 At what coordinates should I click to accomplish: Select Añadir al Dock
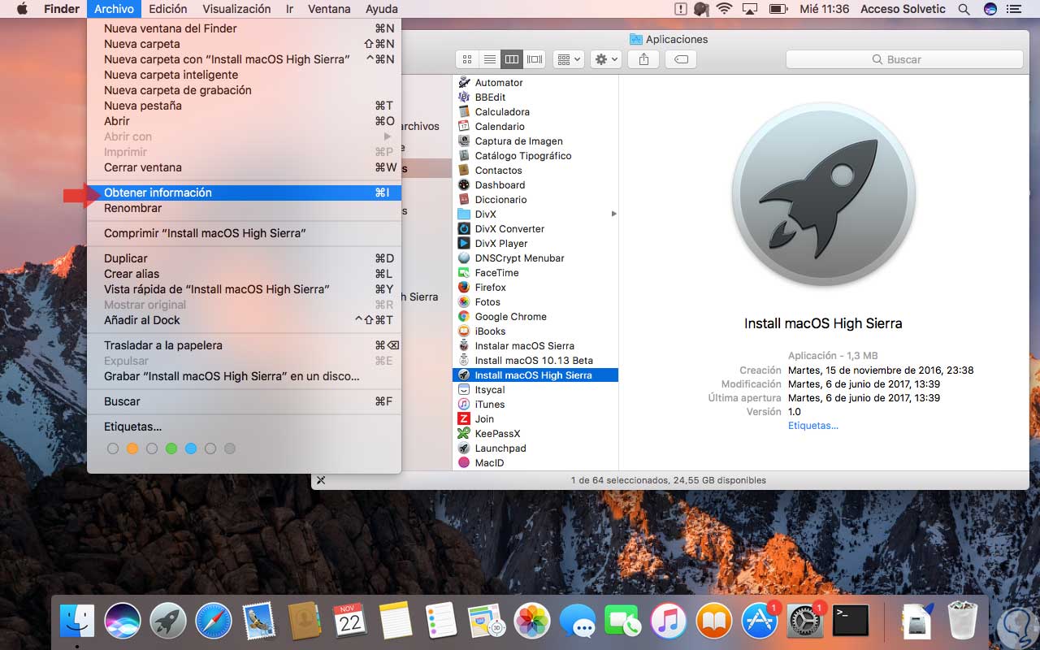pyautogui.click(x=244, y=320)
